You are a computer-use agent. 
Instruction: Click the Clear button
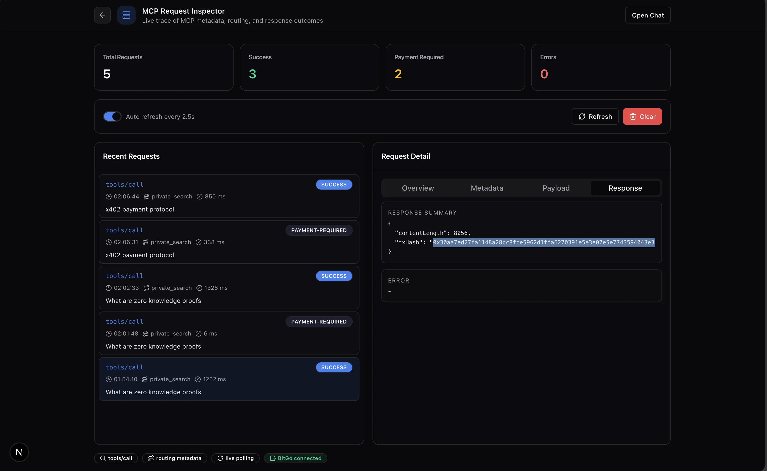[642, 116]
